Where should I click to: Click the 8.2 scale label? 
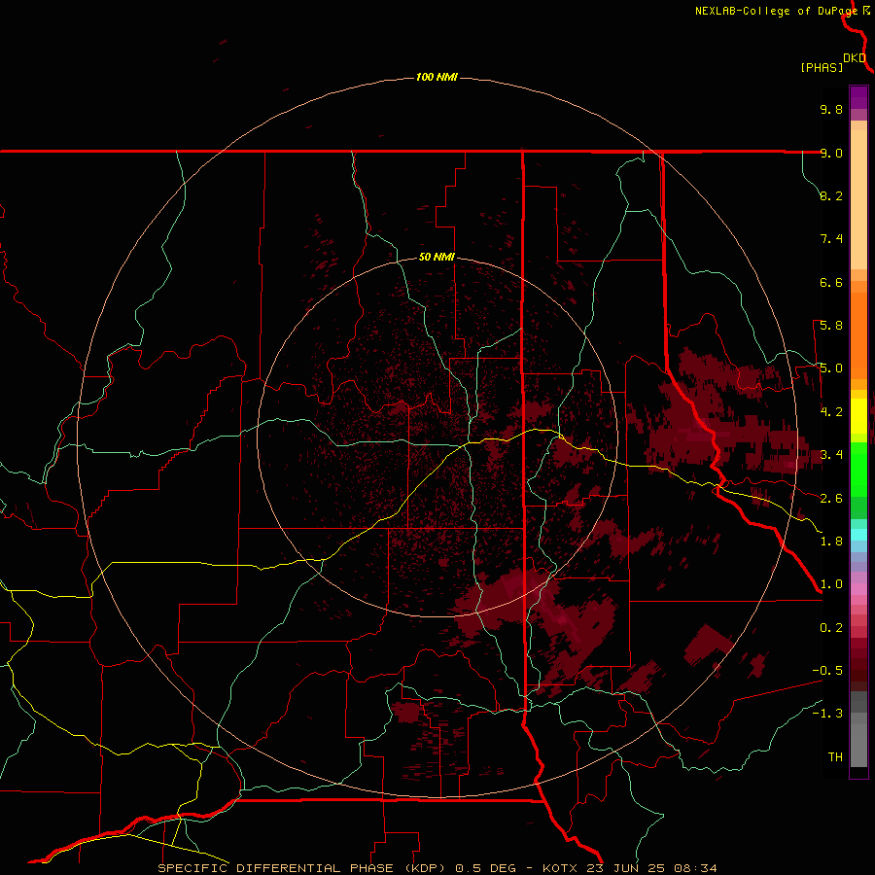(831, 195)
